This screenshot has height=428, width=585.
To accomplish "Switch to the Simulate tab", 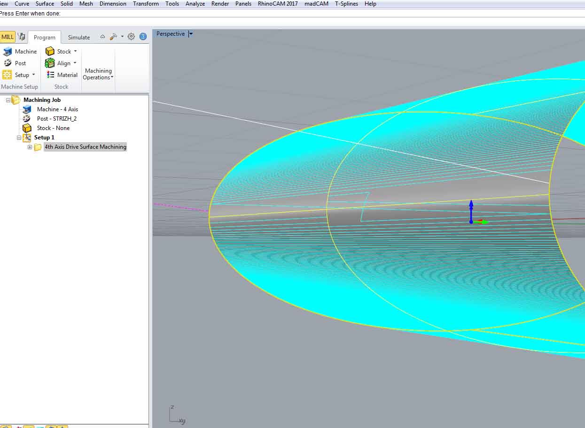I will pos(78,38).
